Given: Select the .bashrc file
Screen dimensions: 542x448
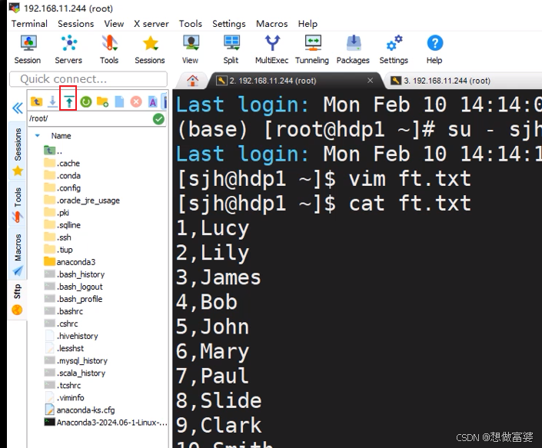Looking at the screenshot, I should (x=64, y=311).
